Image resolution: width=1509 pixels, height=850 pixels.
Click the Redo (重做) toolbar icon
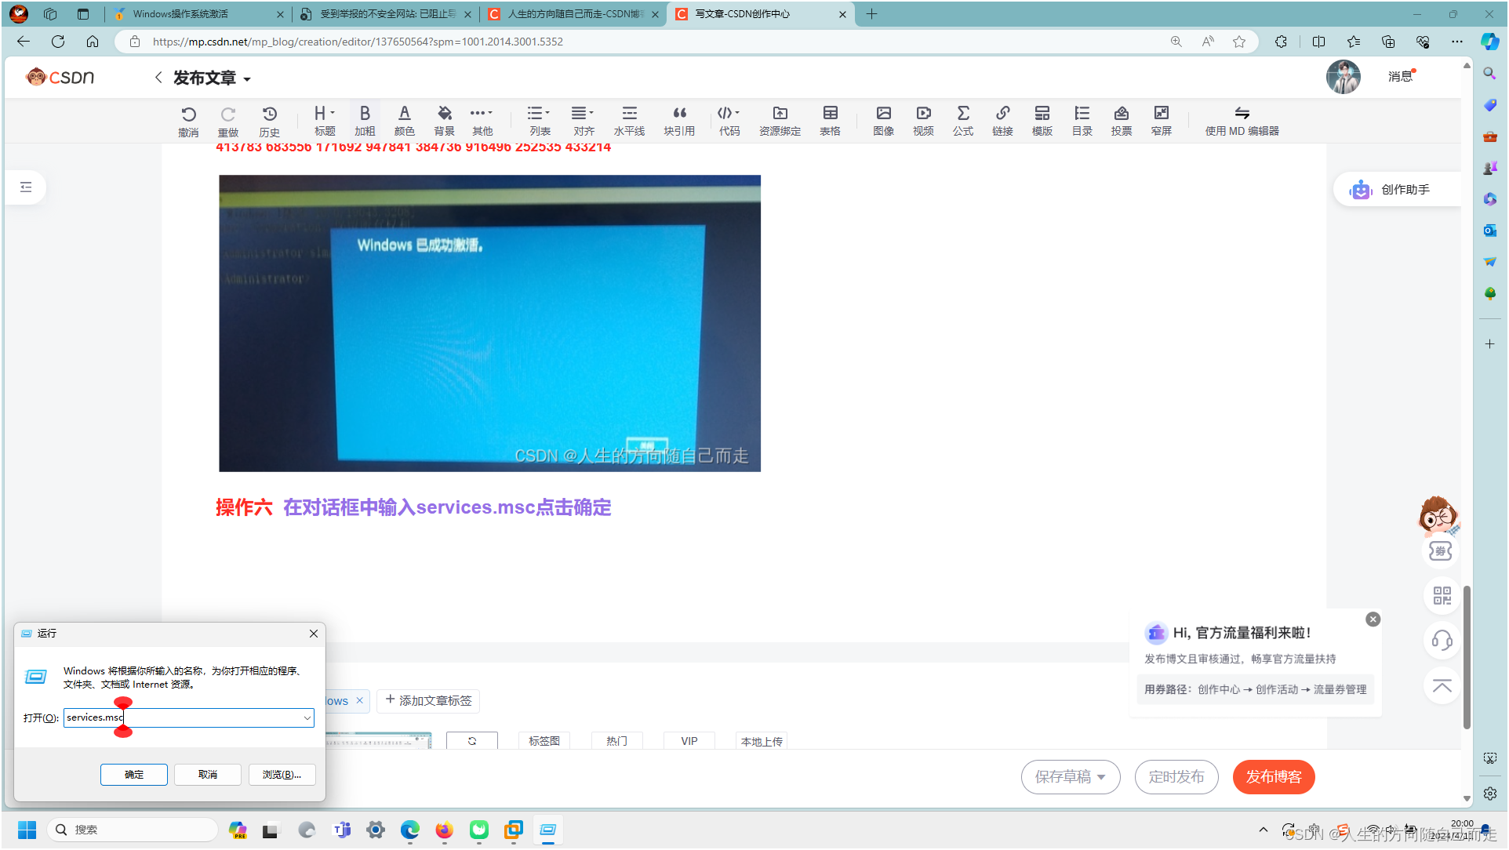(x=228, y=121)
